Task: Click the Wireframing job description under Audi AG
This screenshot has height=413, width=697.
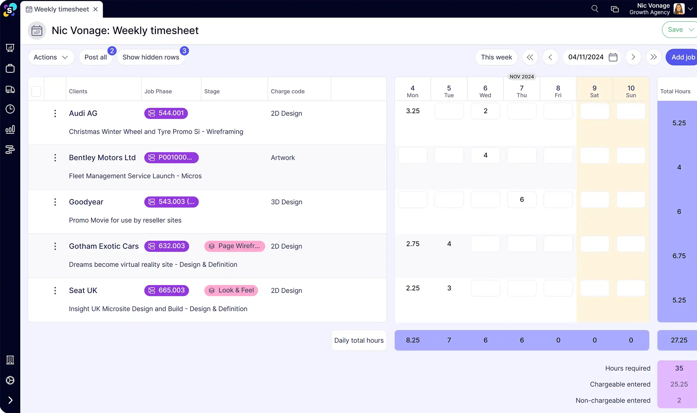Action: point(156,132)
